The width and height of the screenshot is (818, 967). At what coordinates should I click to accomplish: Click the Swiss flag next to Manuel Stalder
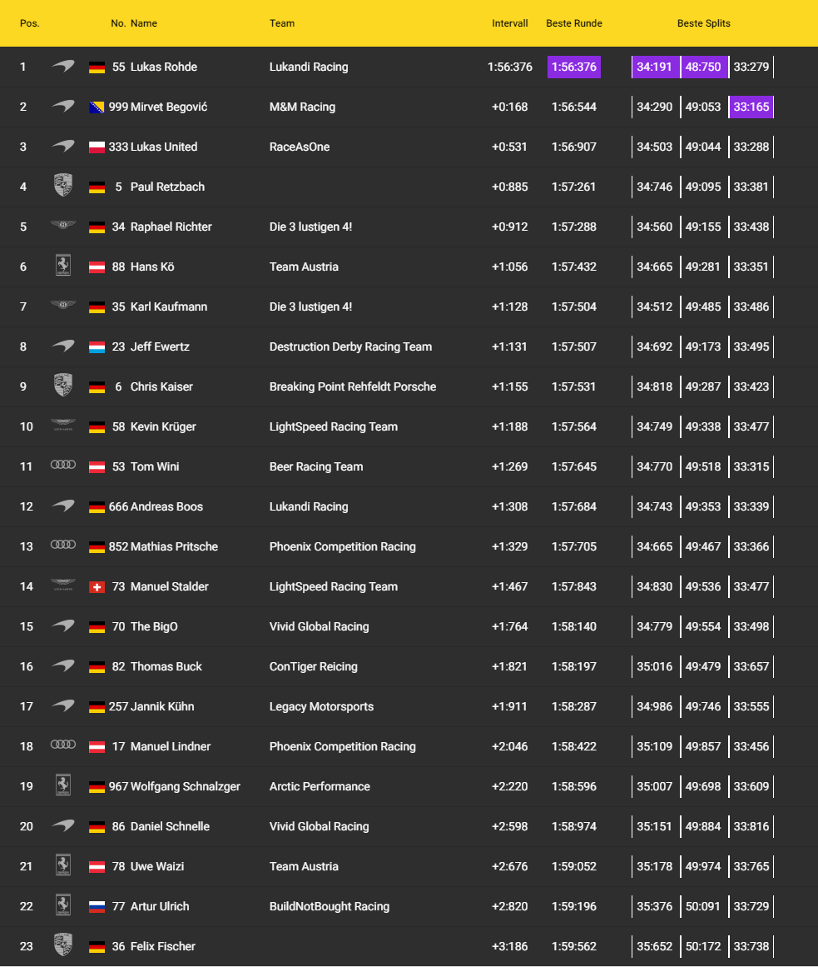(x=97, y=586)
